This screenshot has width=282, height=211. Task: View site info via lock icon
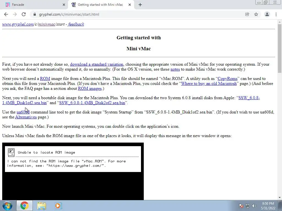point(35,14)
